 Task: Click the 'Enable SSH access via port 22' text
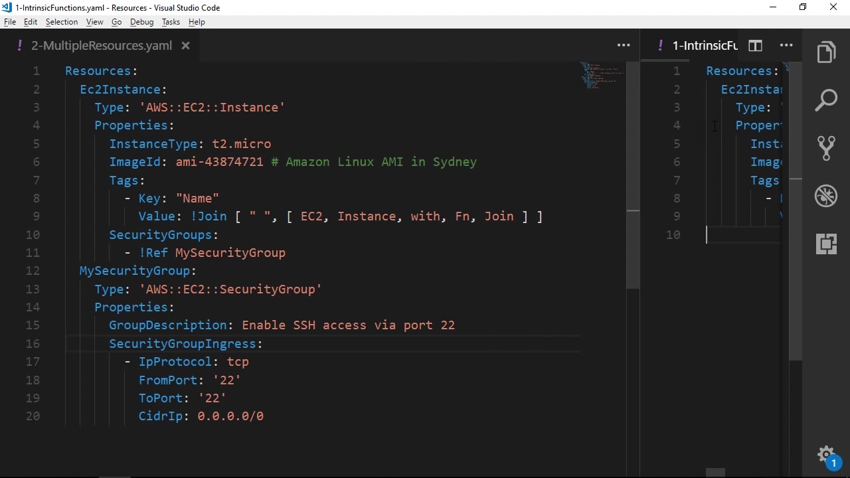click(349, 325)
